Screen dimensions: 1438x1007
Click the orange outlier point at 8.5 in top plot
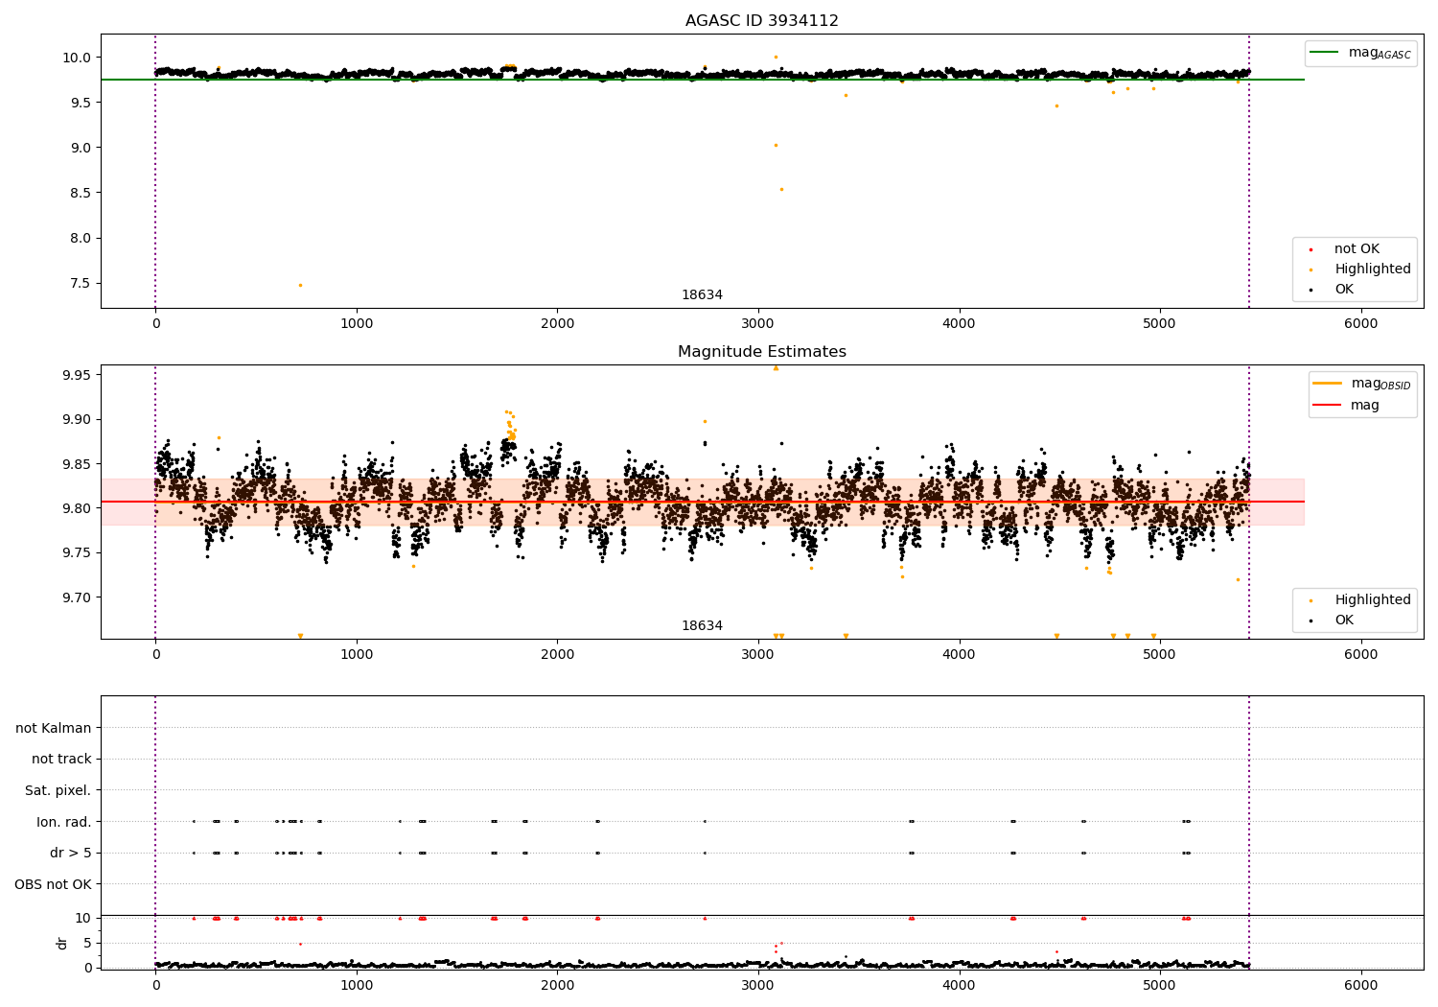pos(781,189)
